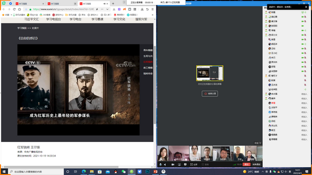Close the black speaking-now notification popup

pyautogui.click(x=306, y=7)
